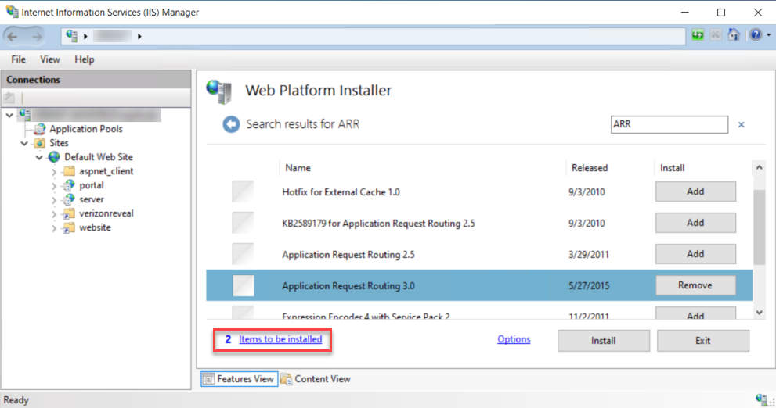Select the root server node in Connections
This screenshot has width=776, height=408.
(96, 115)
